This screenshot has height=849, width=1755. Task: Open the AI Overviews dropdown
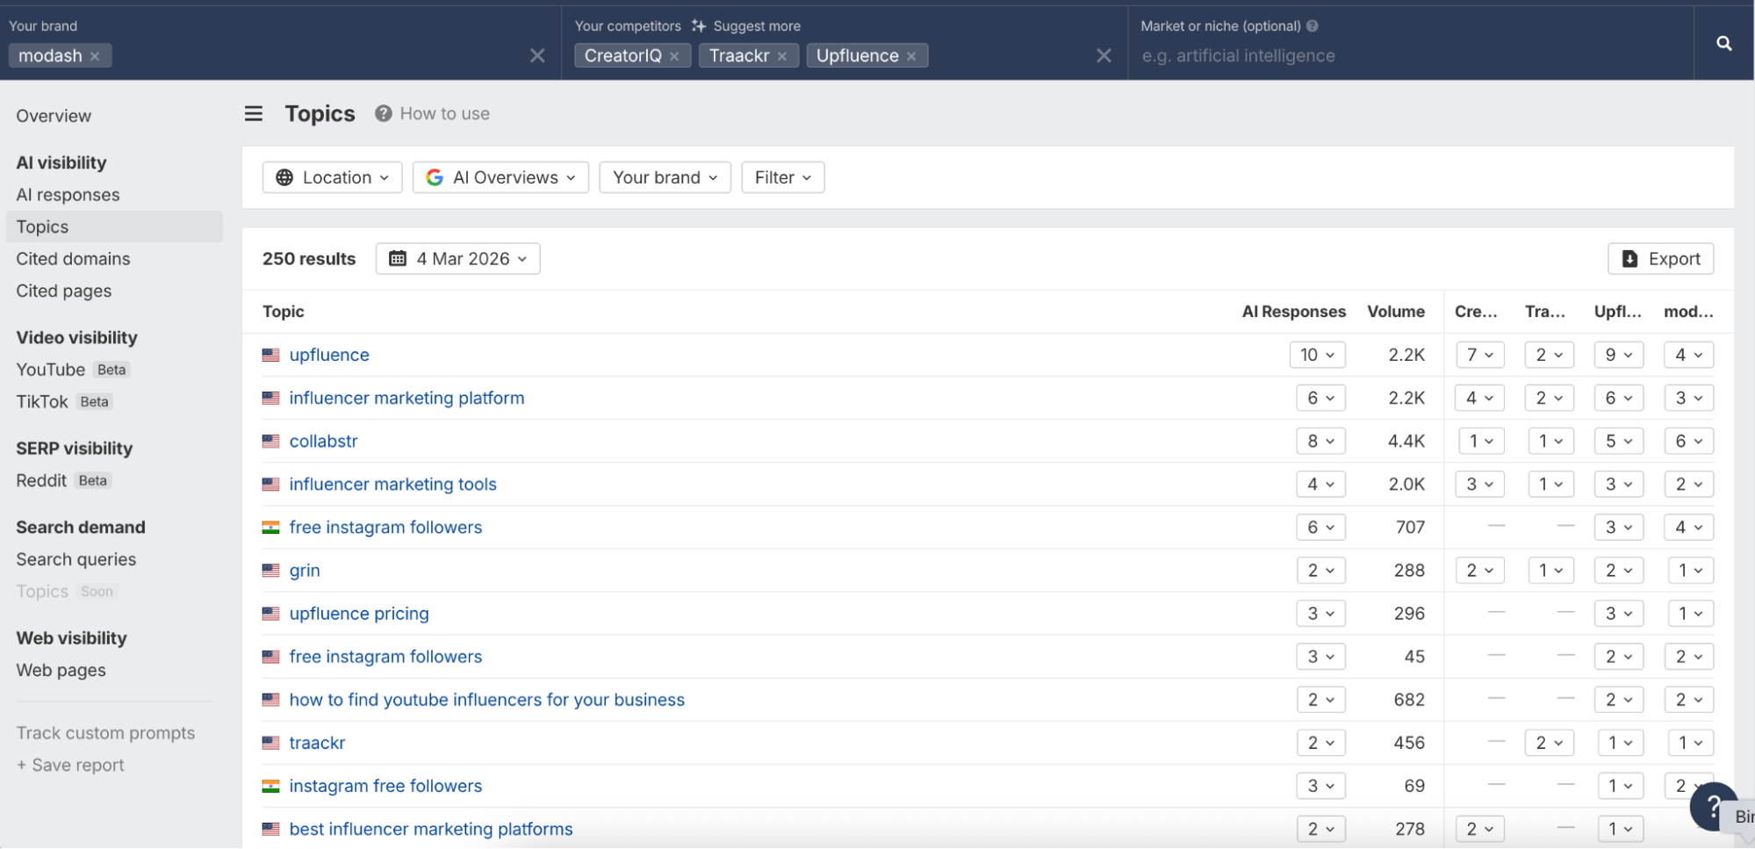click(500, 177)
